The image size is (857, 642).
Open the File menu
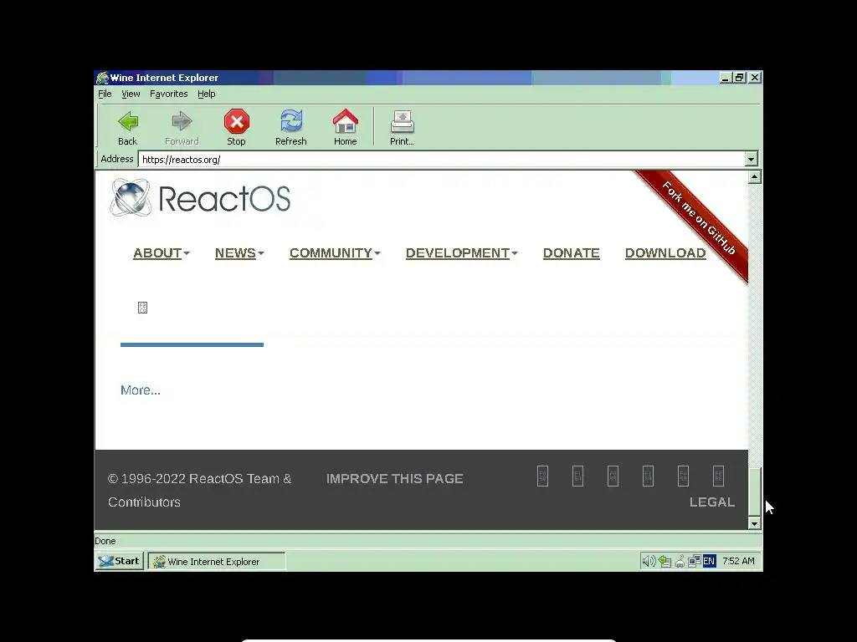(x=105, y=94)
